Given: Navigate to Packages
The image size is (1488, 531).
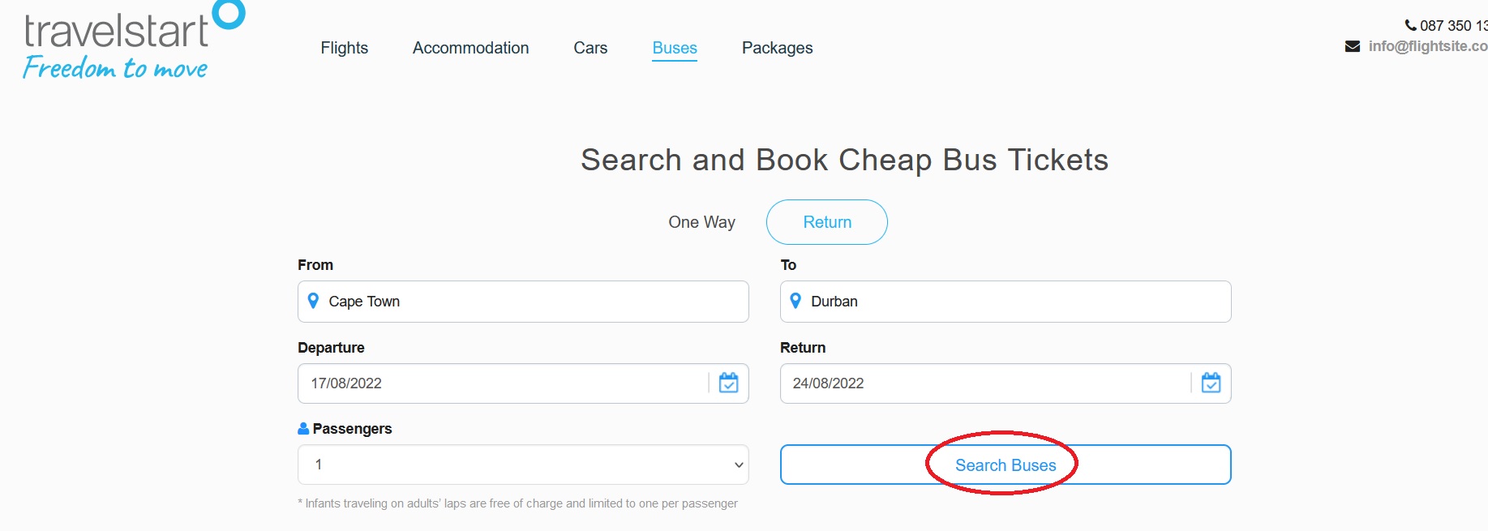Looking at the screenshot, I should coord(777,48).
